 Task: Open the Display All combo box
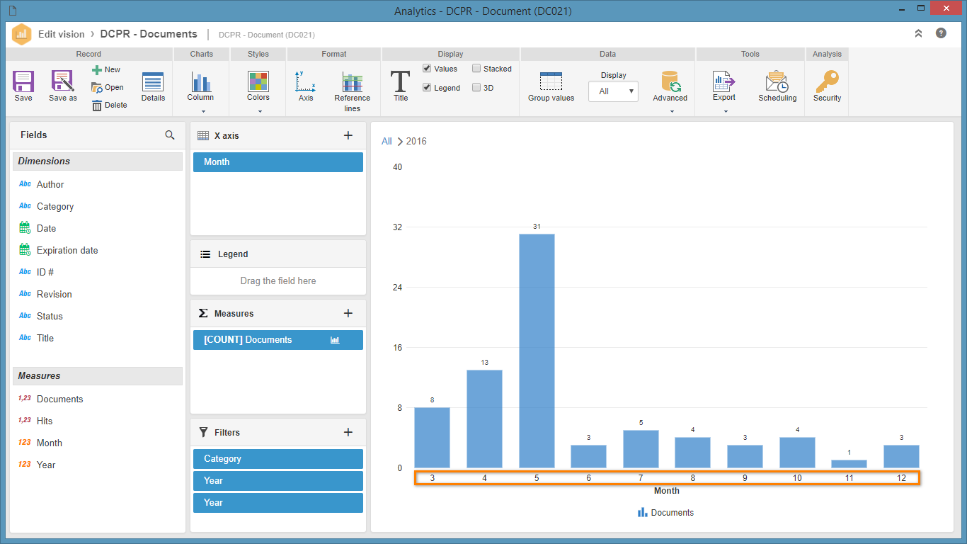(613, 91)
